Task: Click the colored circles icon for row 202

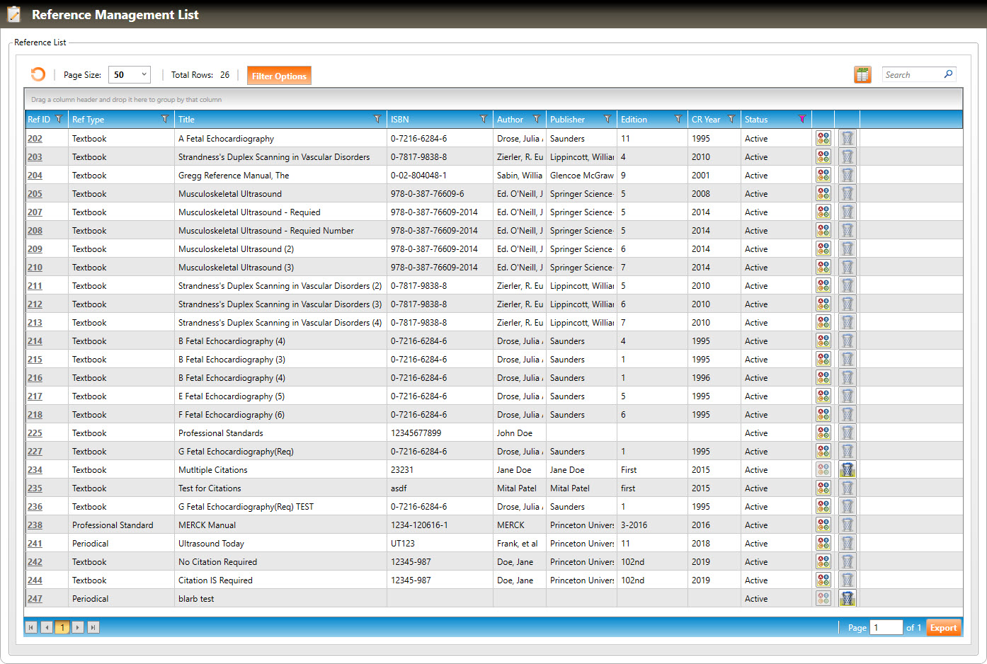Action: tap(823, 138)
